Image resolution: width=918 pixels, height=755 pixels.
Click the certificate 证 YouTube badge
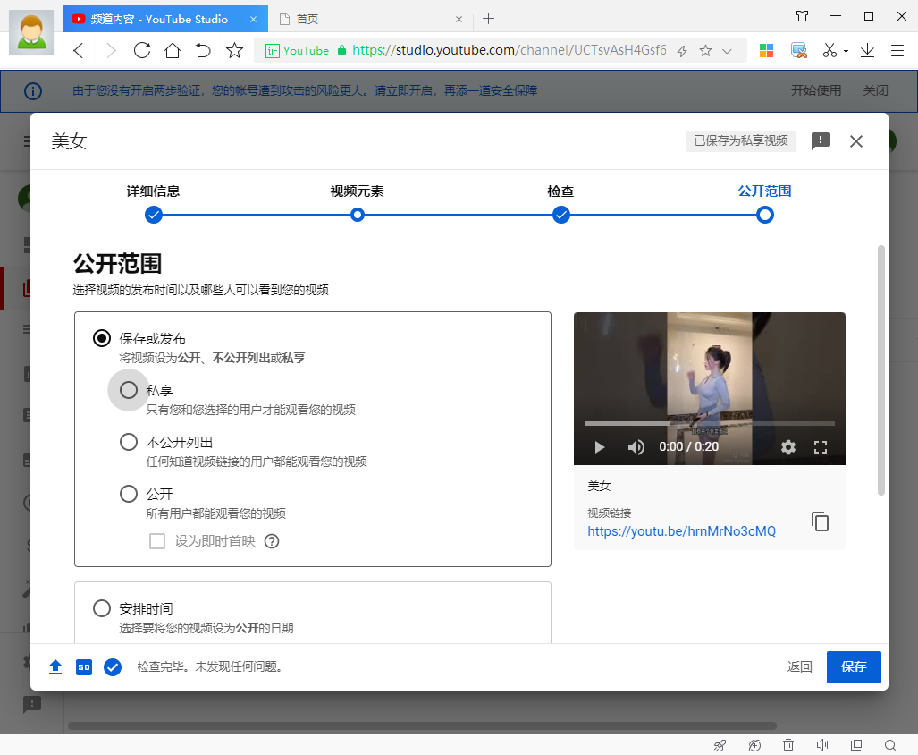point(297,51)
